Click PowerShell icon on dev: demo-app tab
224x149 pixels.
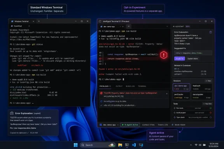point(101,26)
